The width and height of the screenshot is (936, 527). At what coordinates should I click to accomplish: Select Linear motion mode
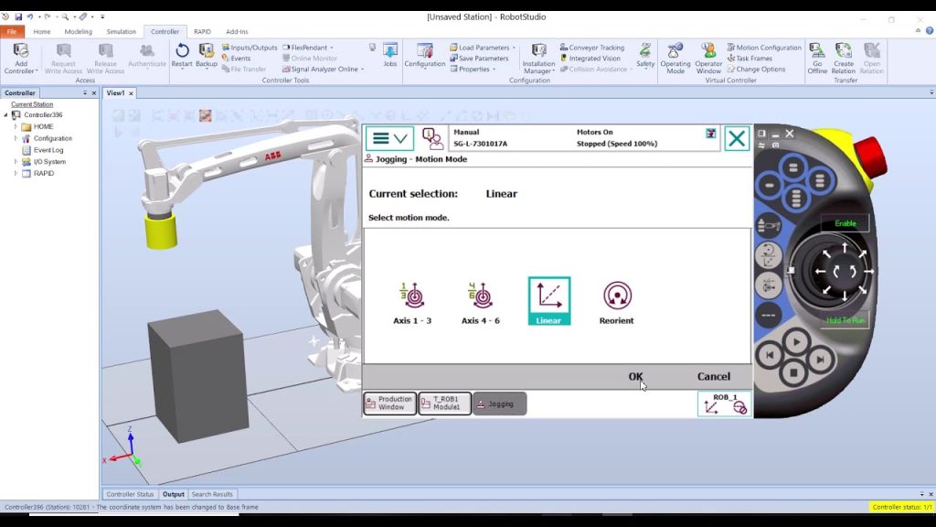click(548, 301)
